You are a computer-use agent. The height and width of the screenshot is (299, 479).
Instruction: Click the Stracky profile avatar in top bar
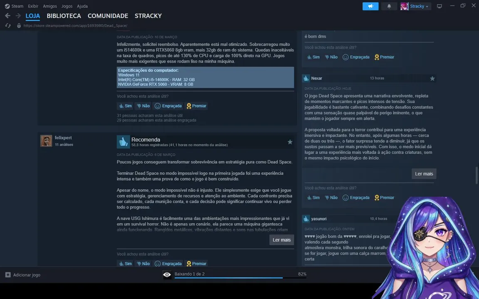pyautogui.click(x=404, y=6)
